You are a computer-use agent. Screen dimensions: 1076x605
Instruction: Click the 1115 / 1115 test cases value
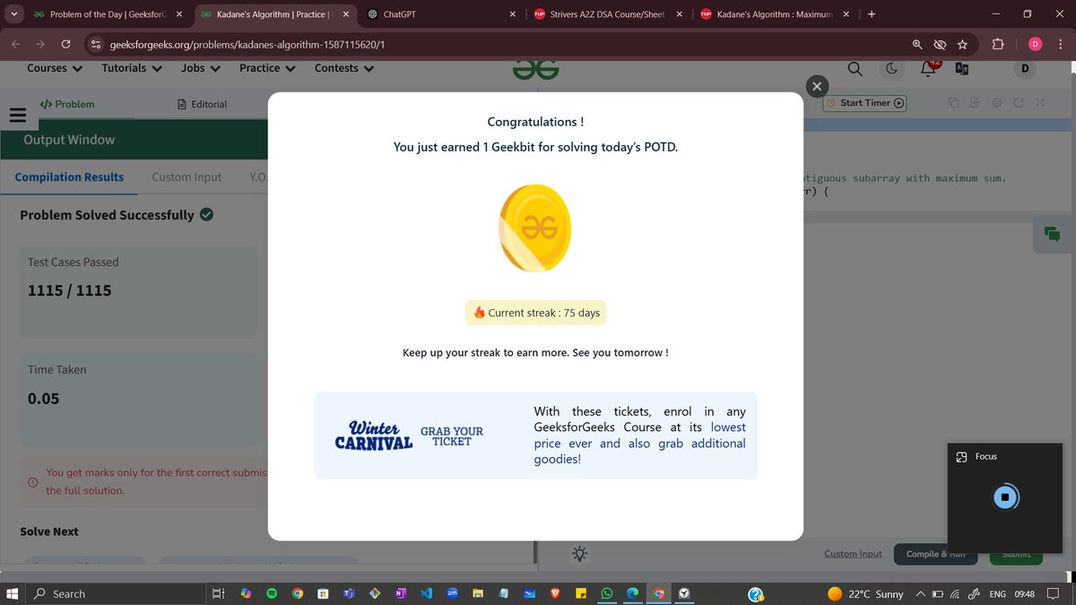70,290
